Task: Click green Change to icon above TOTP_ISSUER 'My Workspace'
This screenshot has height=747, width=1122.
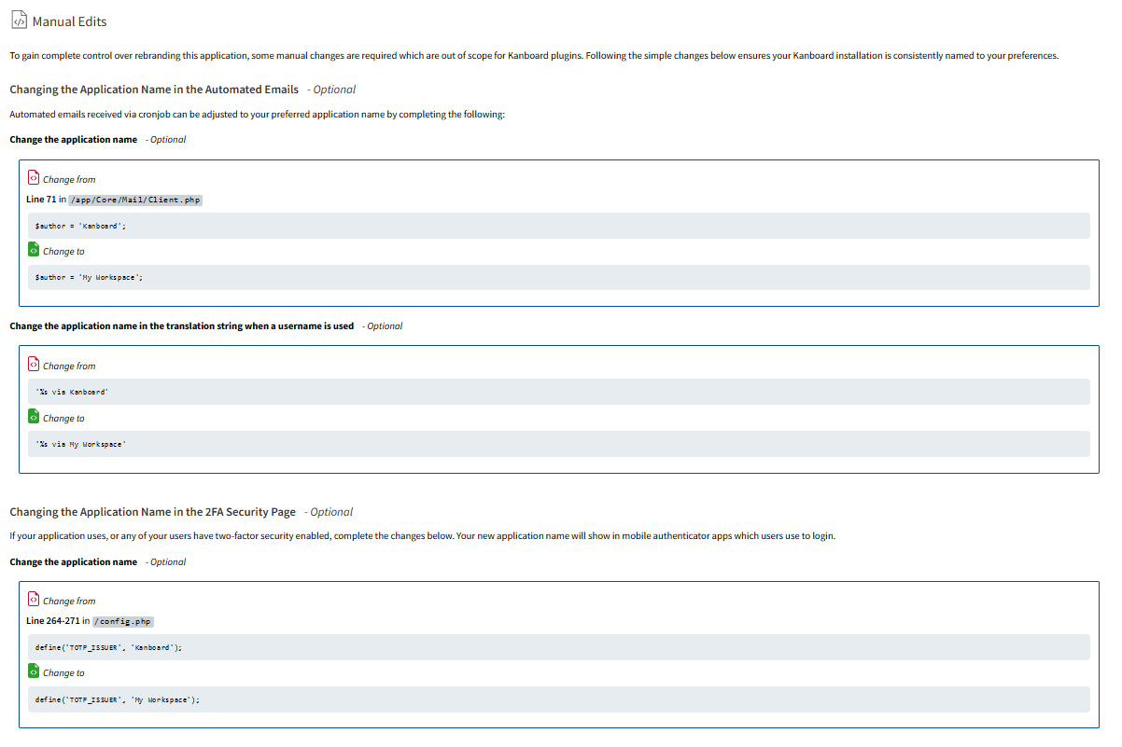Action: (x=34, y=671)
